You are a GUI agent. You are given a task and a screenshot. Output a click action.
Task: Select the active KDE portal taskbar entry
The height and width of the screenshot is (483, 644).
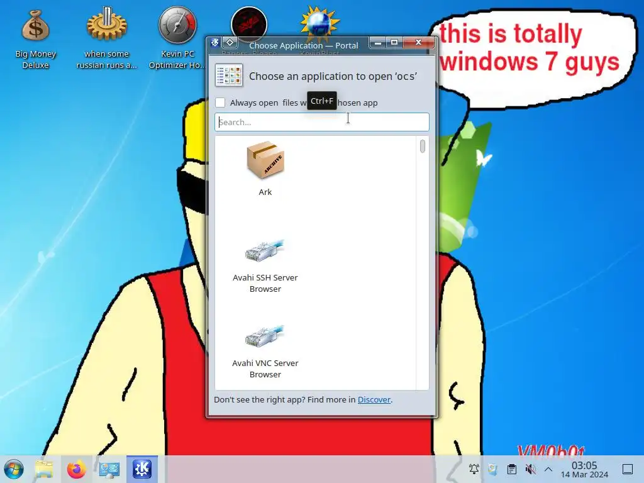(142, 469)
